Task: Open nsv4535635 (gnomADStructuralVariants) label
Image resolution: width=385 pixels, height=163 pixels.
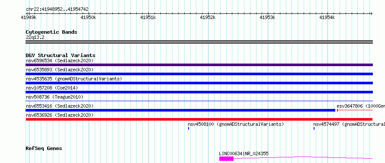Action: [74, 79]
